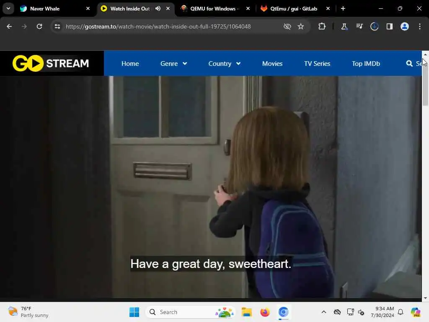429x322 pixels.
Task: Switch to the Watch Inside Out tab
Action: coord(130,8)
